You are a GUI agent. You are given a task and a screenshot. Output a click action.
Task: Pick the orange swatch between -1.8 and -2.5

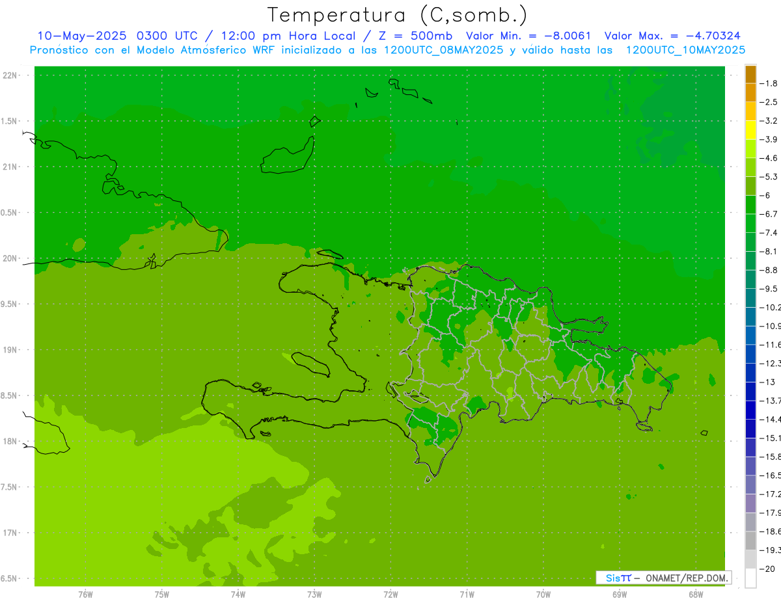tap(750, 93)
